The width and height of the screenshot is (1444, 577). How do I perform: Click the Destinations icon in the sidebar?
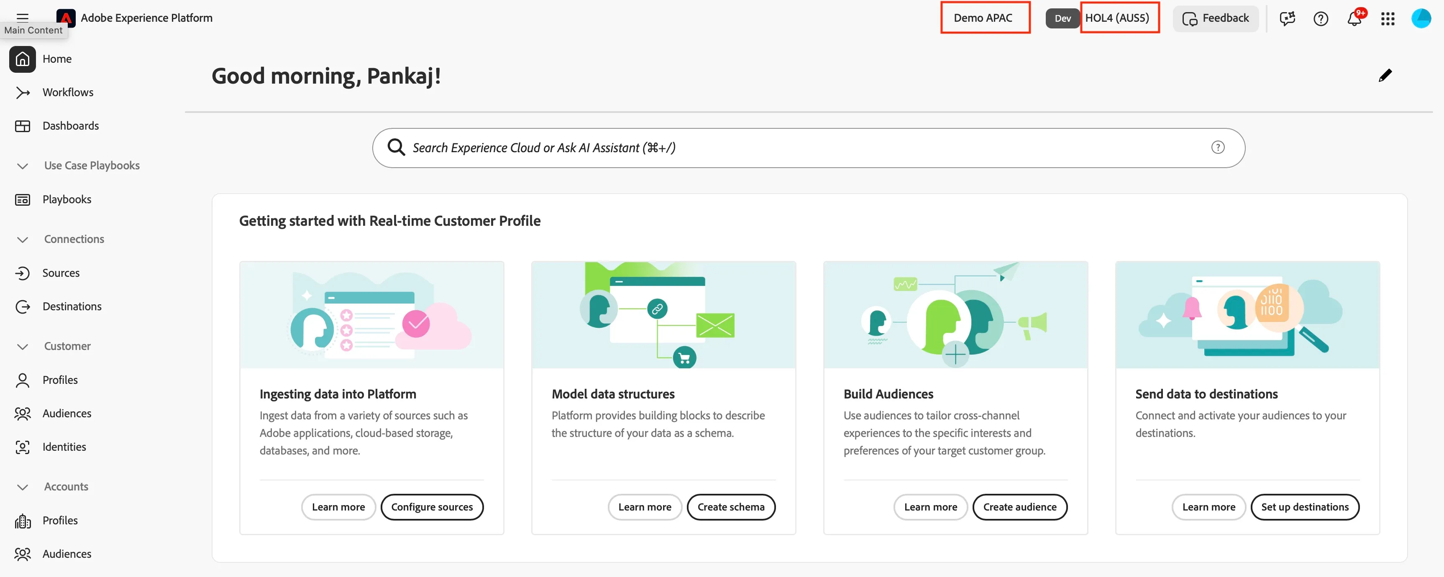click(x=23, y=306)
